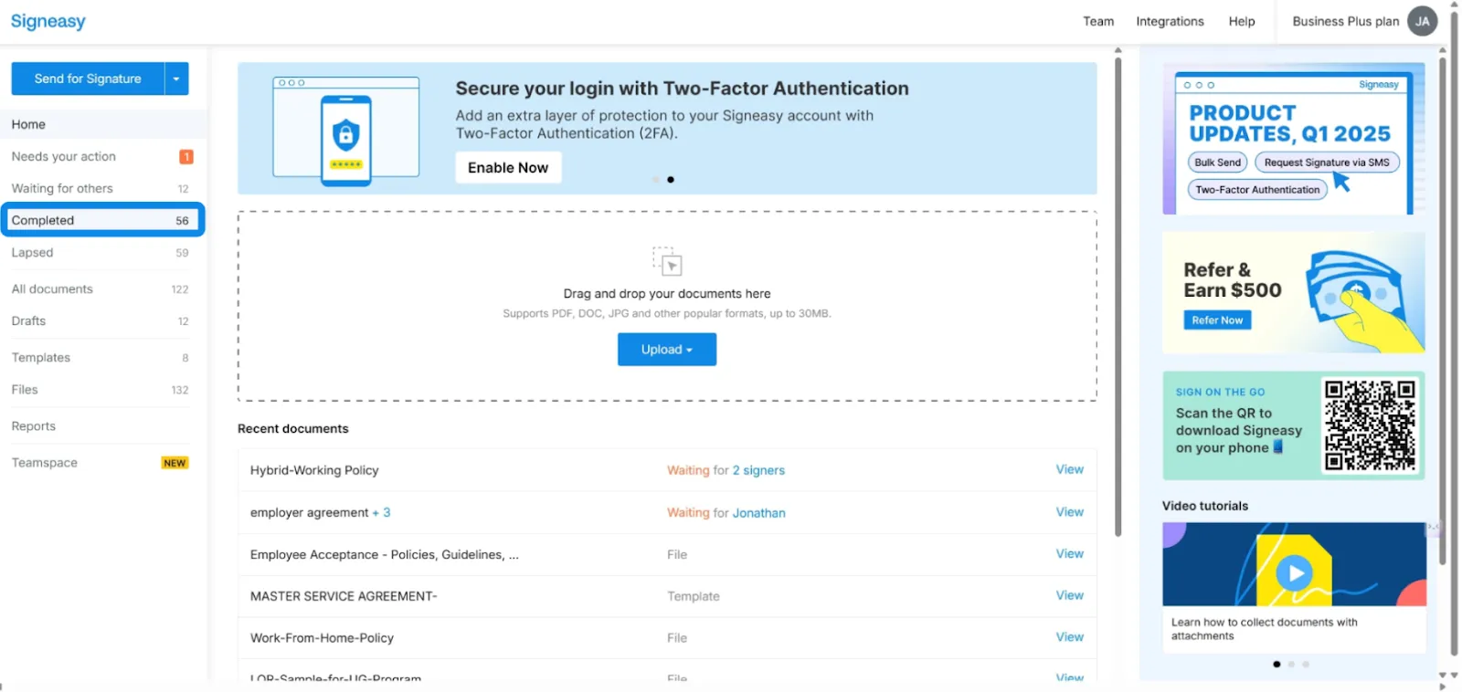Click 'MASTER SERVICE AGREEMENT-' document name
This screenshot has width=1462, height=692.
pyautogui.click(x=344, y=596)
